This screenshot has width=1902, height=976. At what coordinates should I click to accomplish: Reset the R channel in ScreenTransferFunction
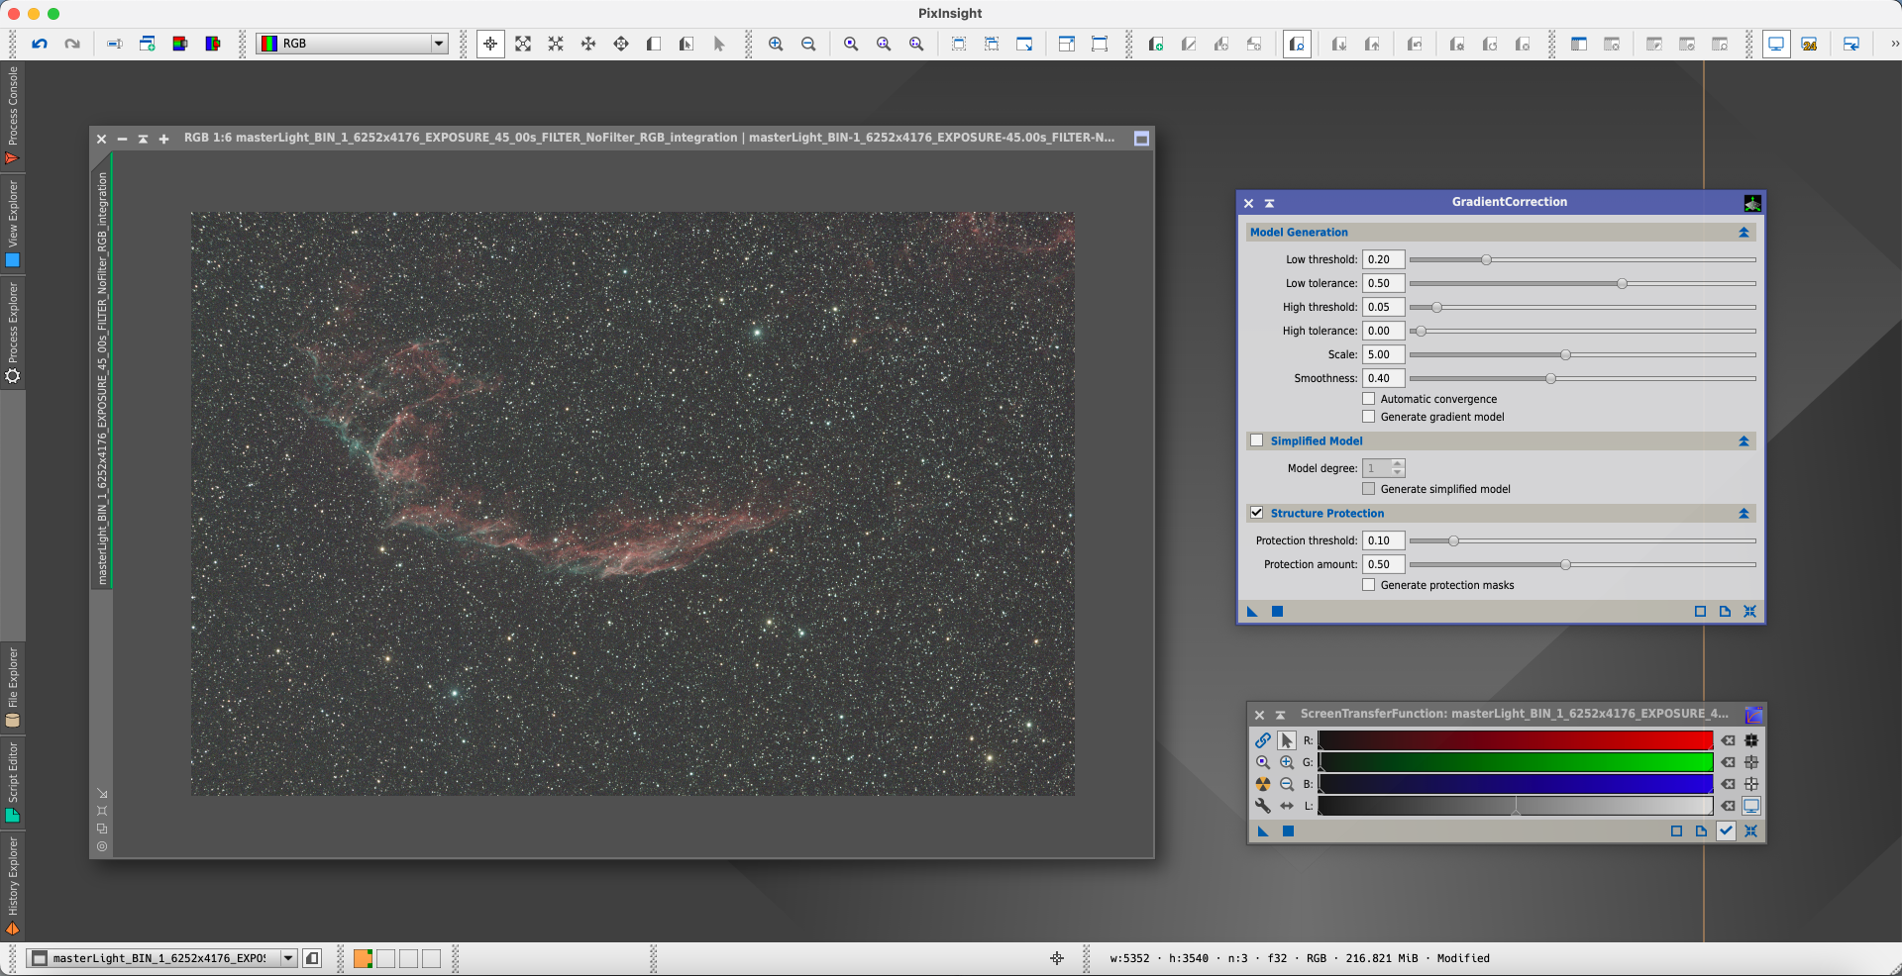pos(1728,740)
